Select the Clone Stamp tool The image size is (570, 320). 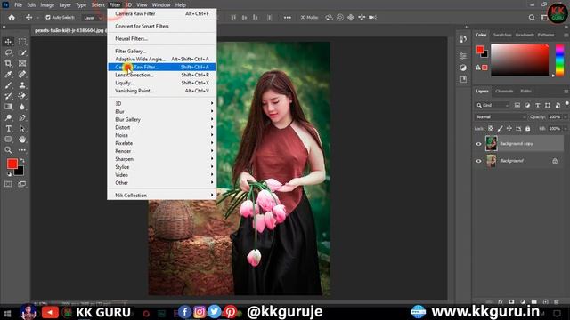coord(22,85)
